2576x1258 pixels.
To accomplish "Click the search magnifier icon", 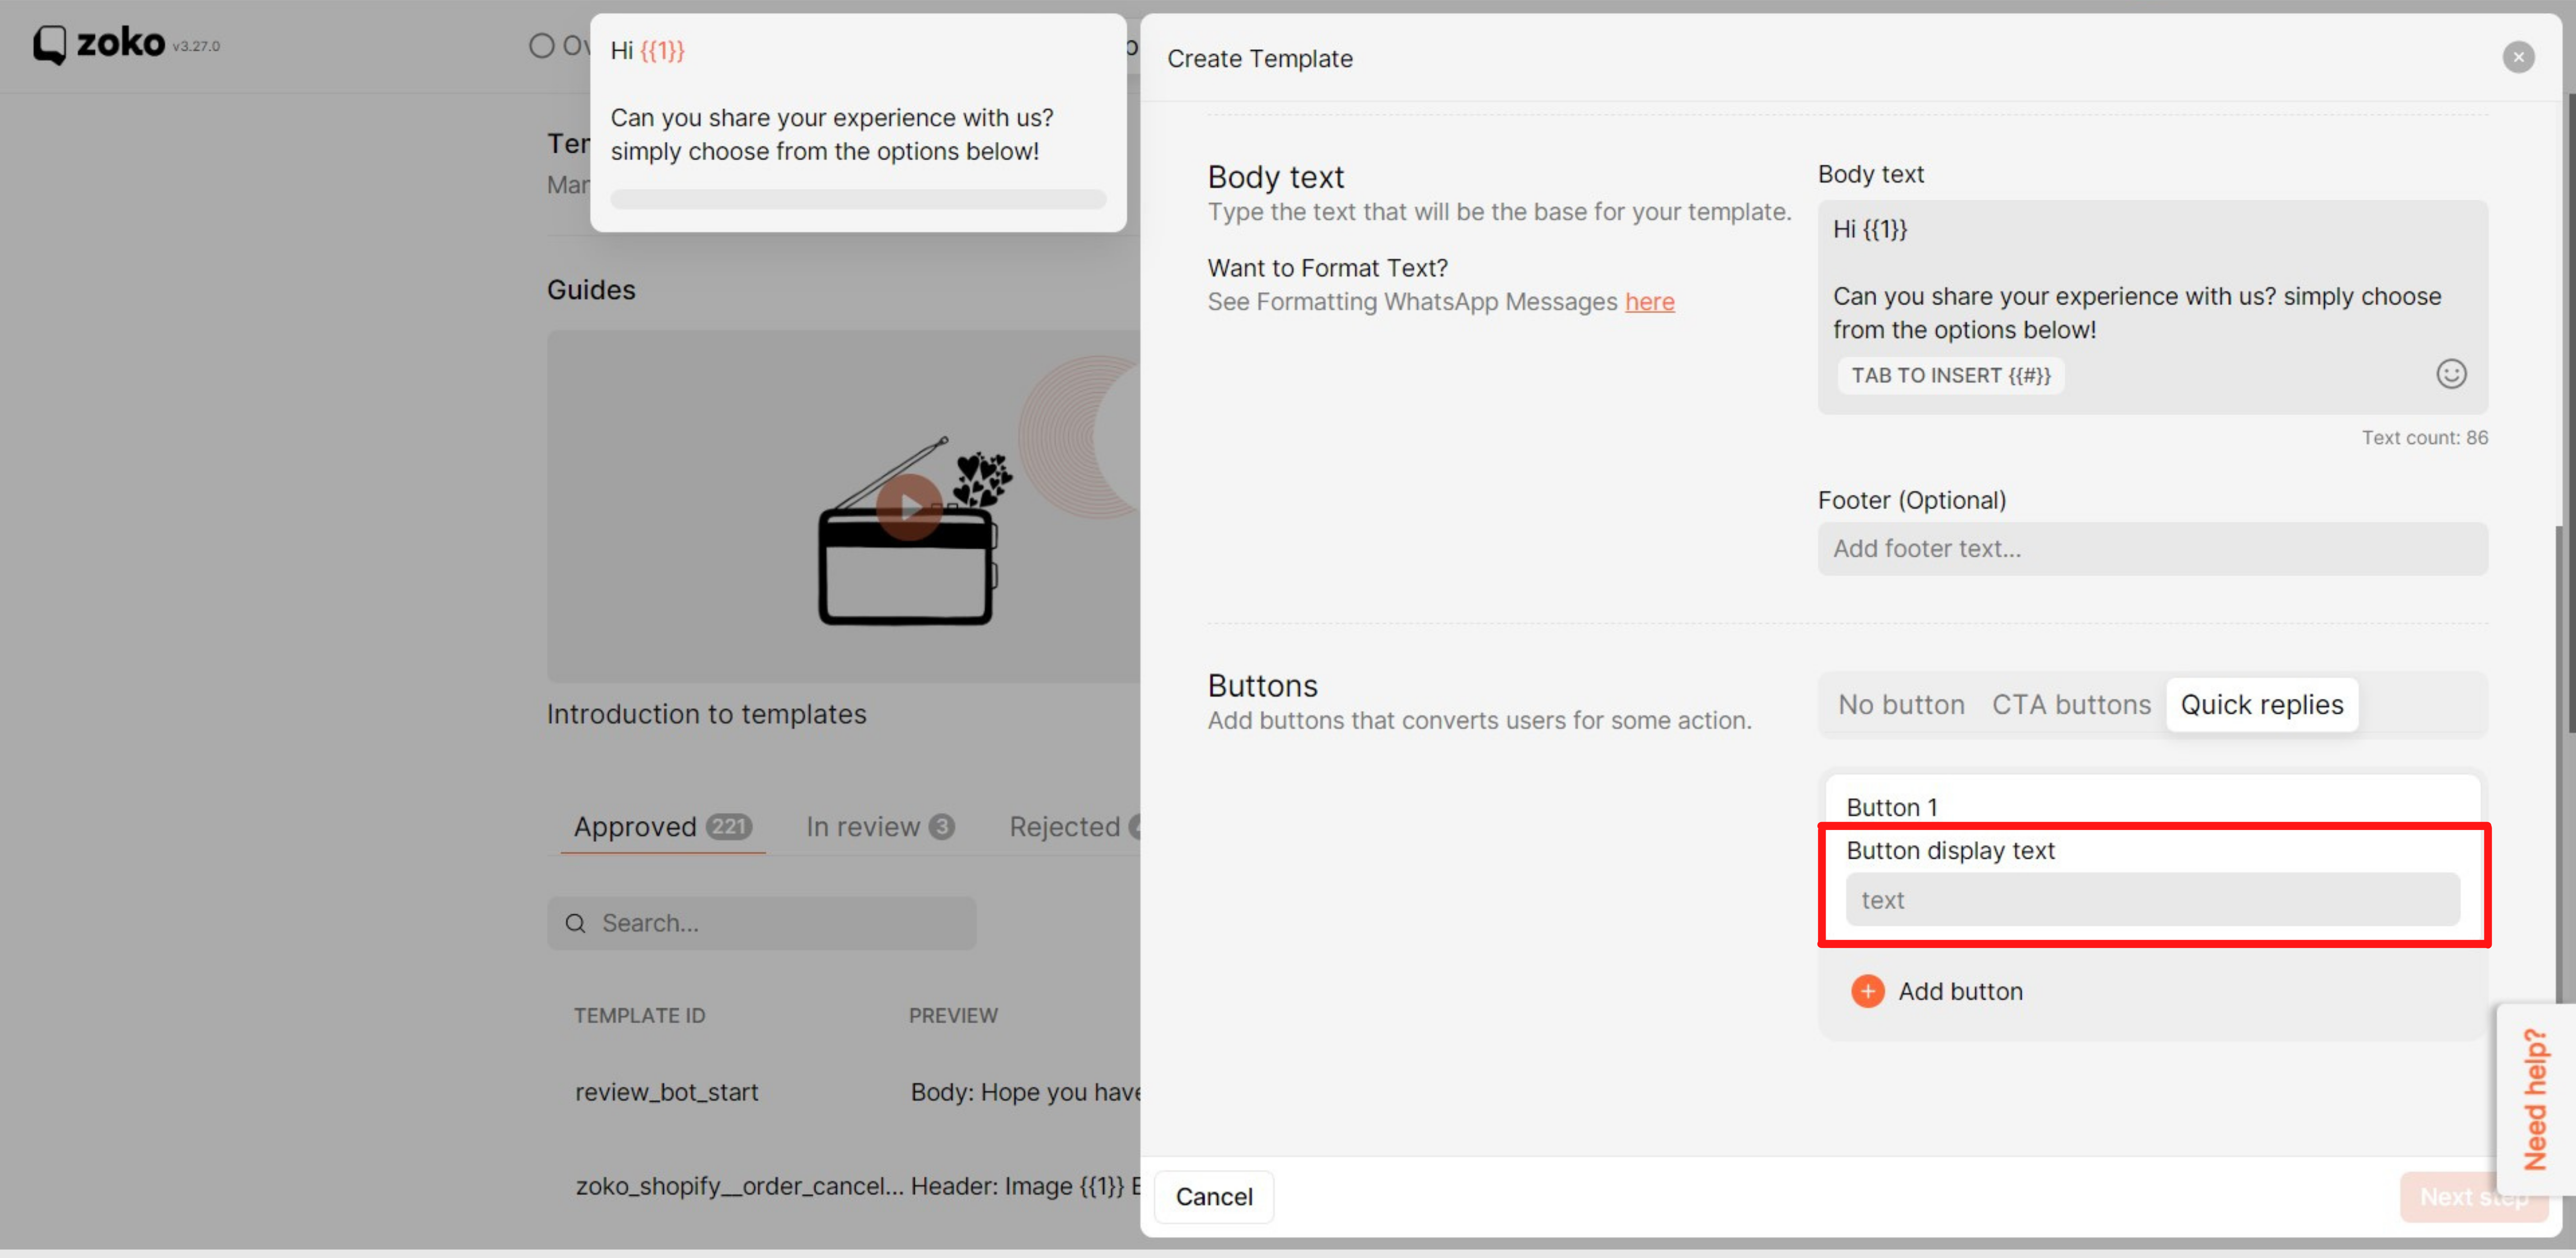I will point(575,923).
